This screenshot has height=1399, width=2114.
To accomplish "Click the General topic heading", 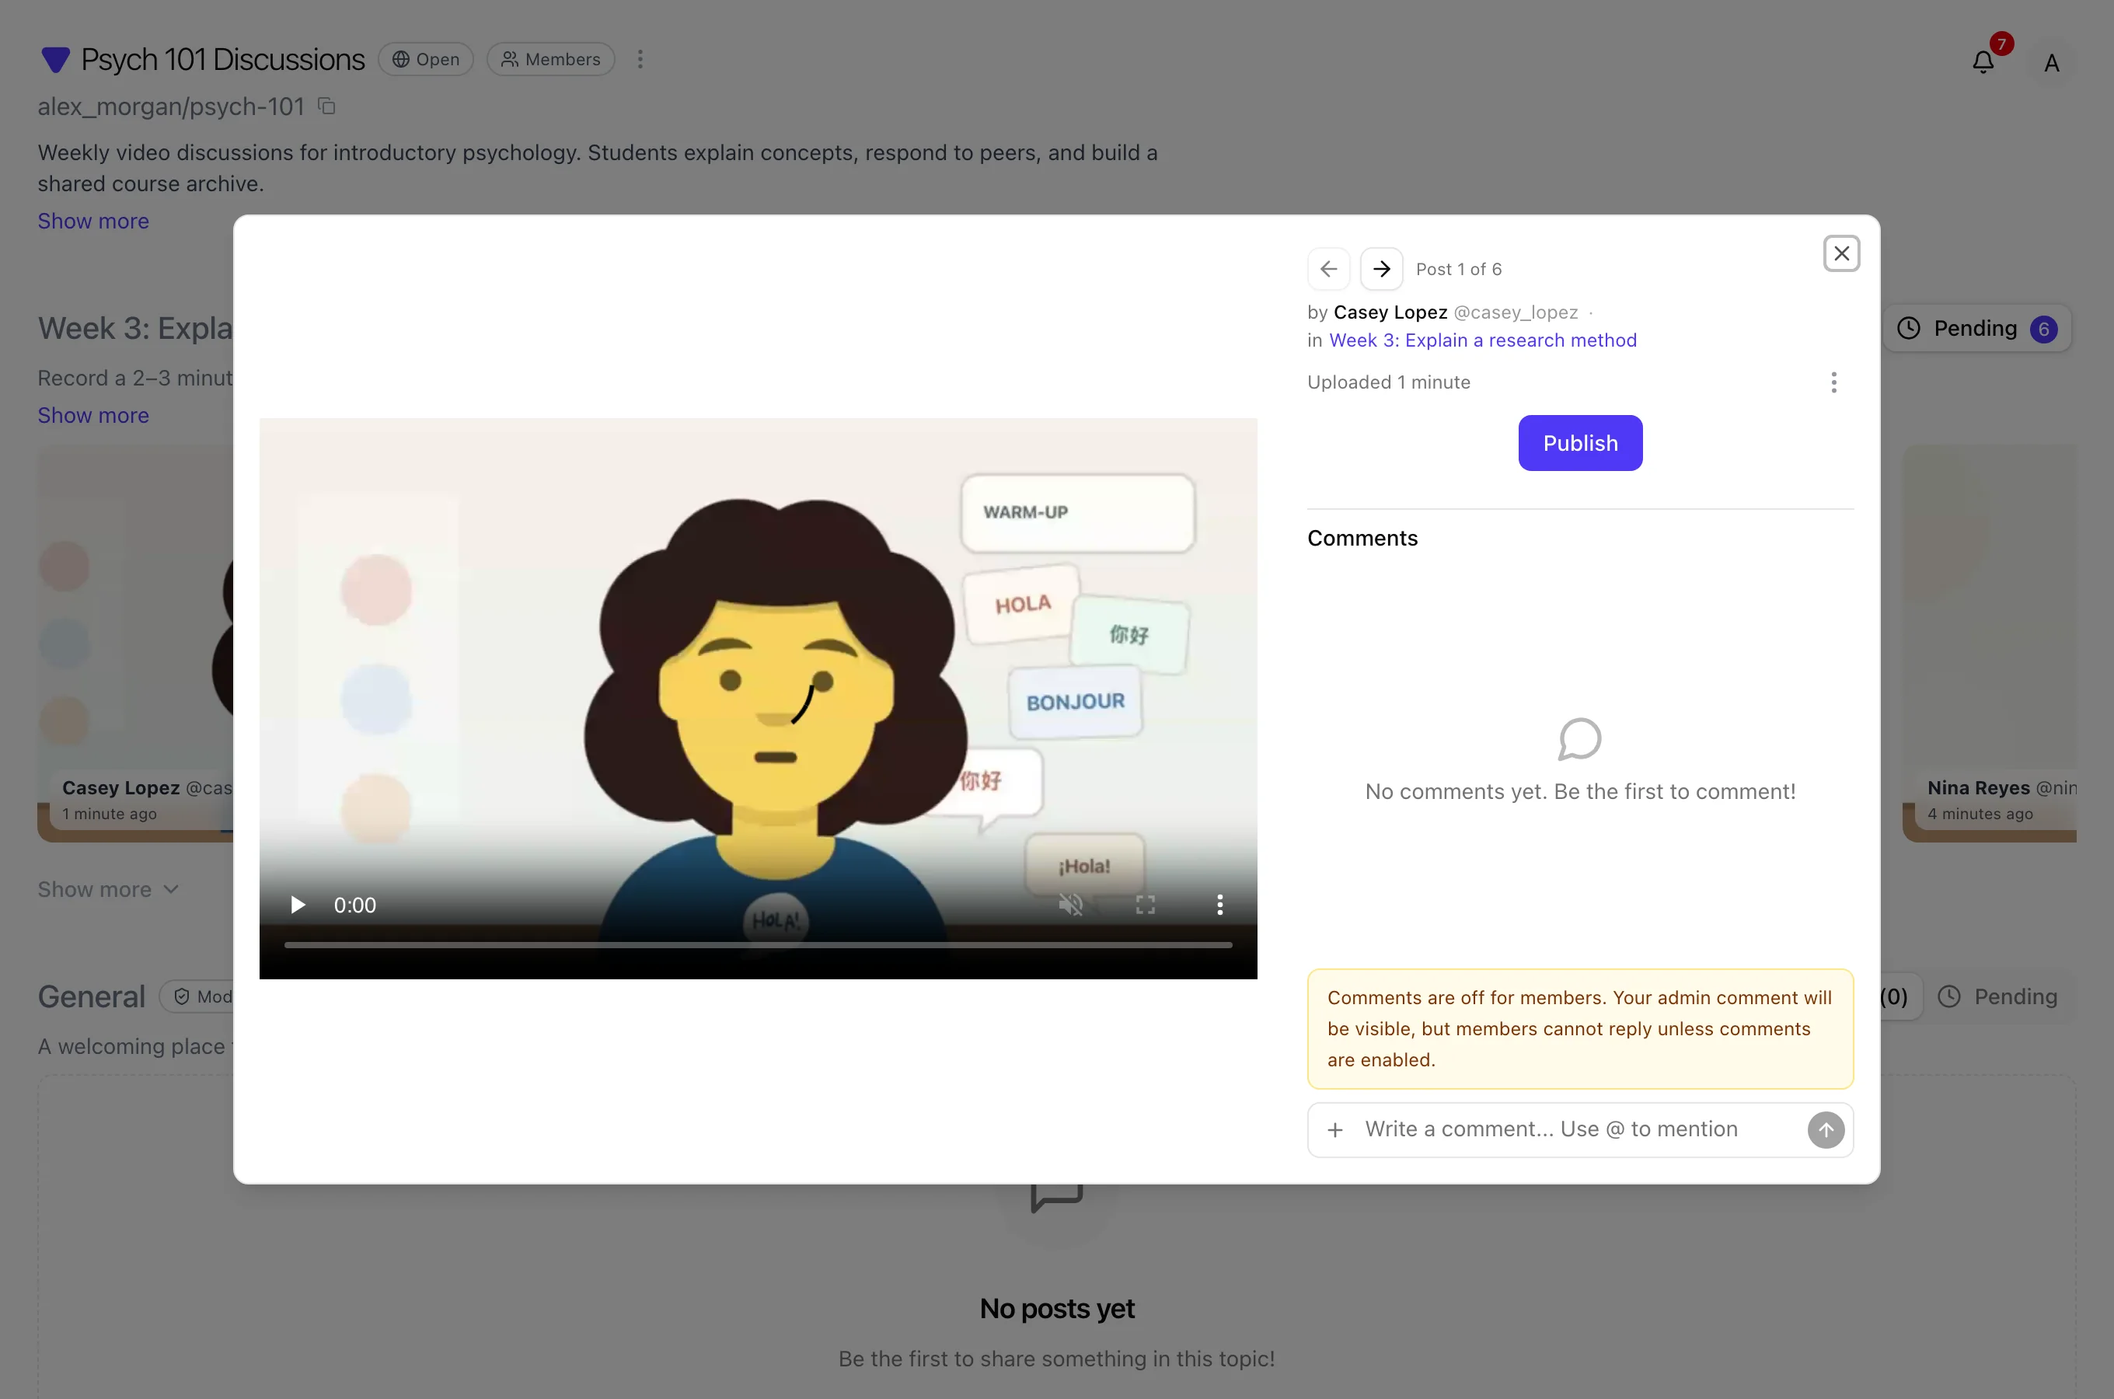I will [x=91, y=996].
